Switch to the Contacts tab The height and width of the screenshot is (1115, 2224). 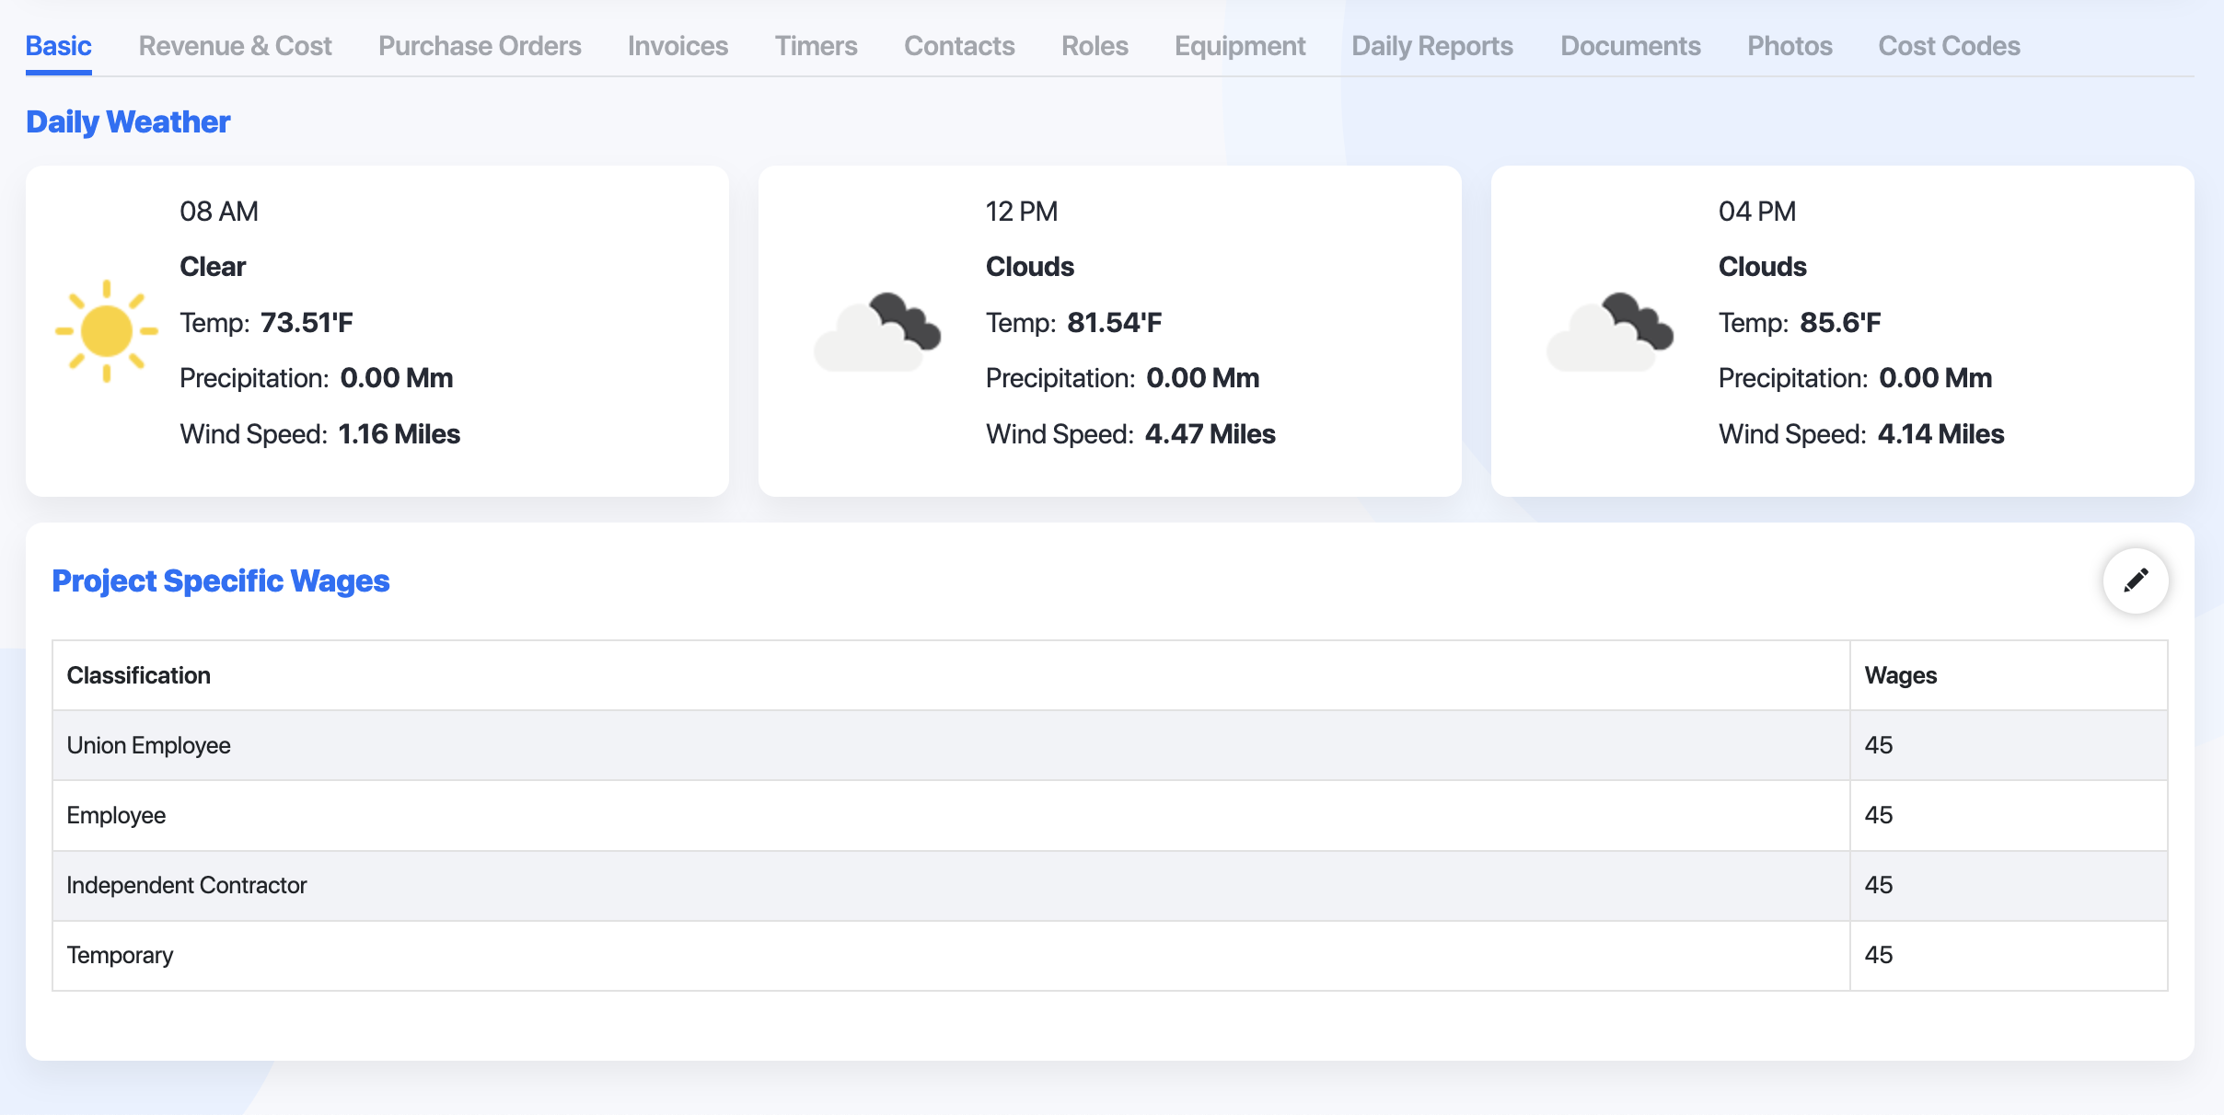tap(959, 46)
